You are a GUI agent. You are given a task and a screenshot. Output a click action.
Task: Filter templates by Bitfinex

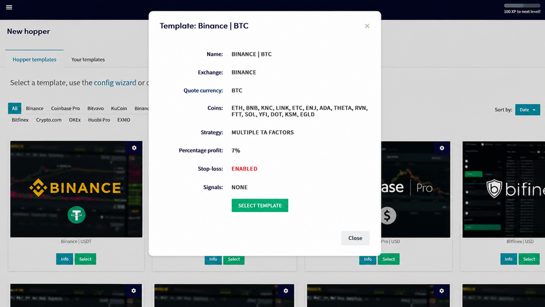click(x=20, y=120)
